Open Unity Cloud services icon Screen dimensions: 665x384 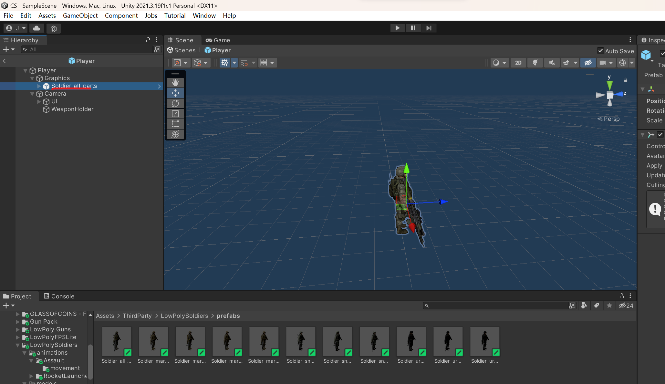pyautogui.click(x=36, y=28)
